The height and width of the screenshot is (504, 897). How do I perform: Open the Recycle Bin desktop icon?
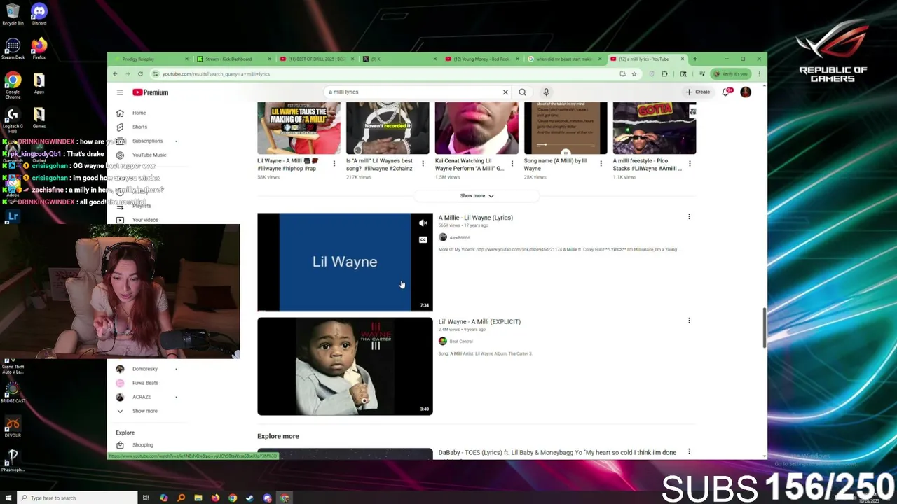[13, 14]
